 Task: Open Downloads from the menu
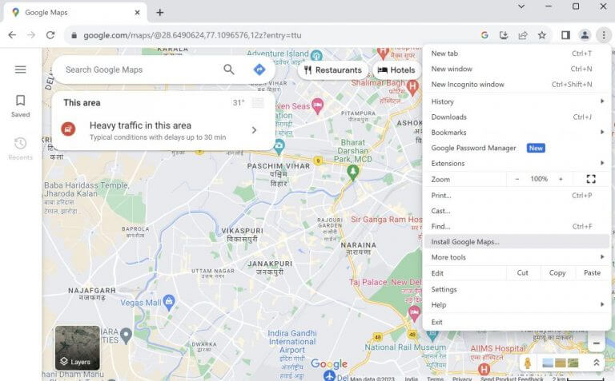pyautogui.click(x=517, y=117)
